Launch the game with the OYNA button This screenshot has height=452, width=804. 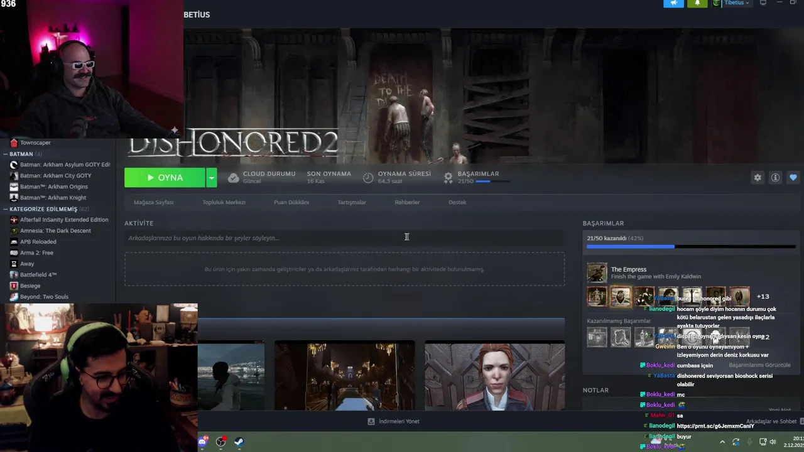(x=165, y=178)
